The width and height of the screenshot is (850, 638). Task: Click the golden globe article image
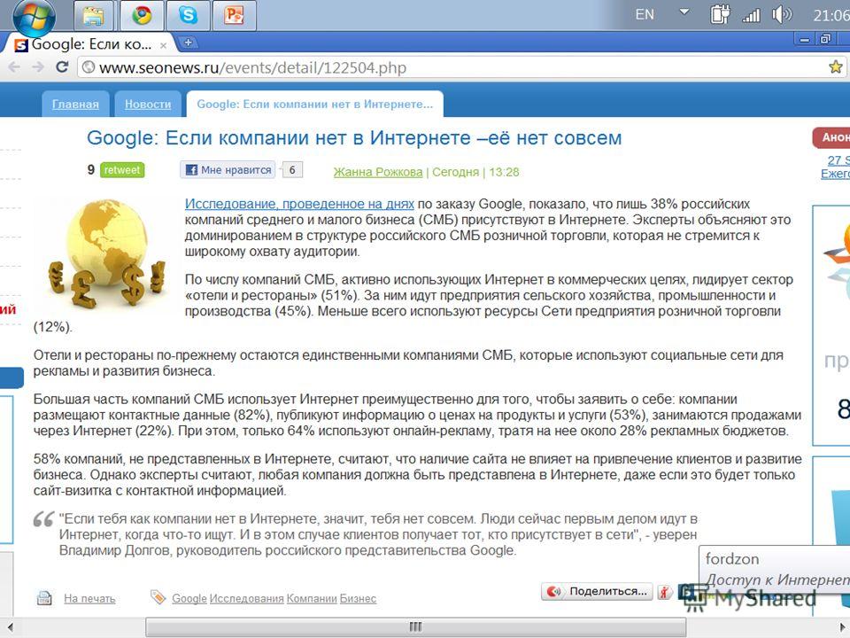click(106, 253)
